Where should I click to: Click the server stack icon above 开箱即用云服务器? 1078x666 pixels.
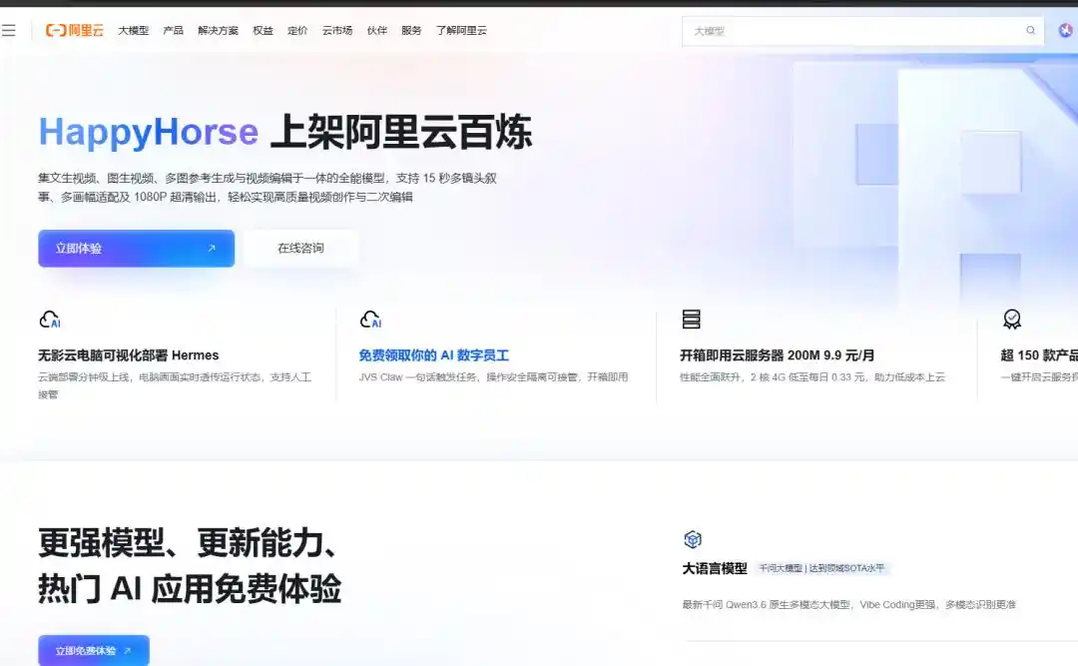pos(691,320)
